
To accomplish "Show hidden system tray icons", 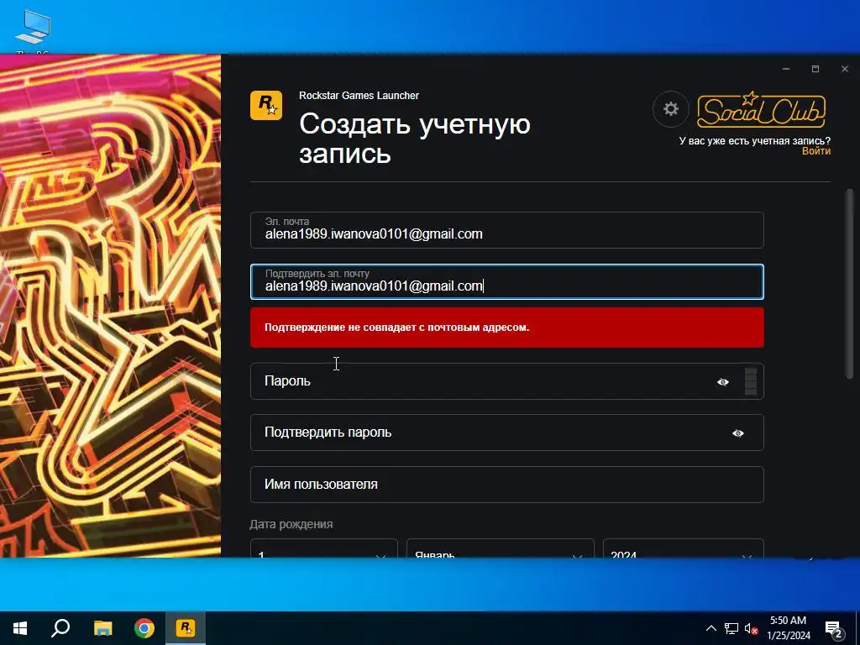I will 711,628.
